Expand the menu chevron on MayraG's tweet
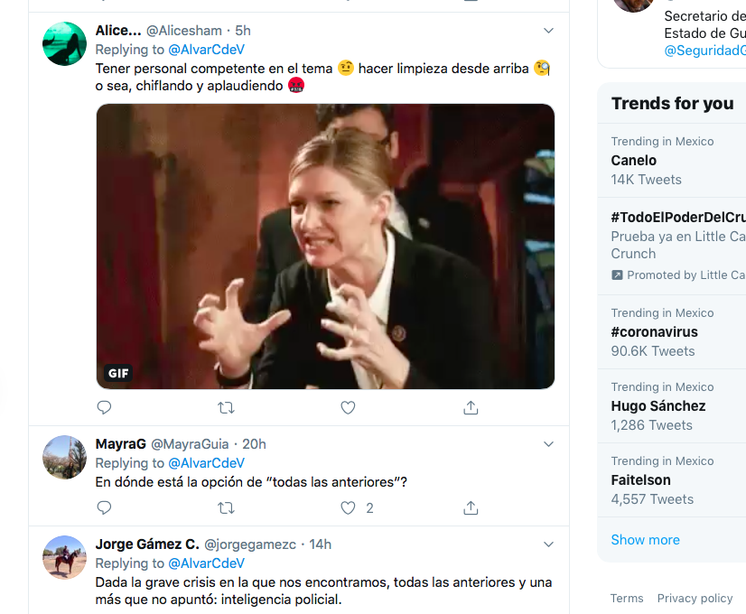Image resolution: width=746 pixels, height=614 pixels. coord(548,444)
